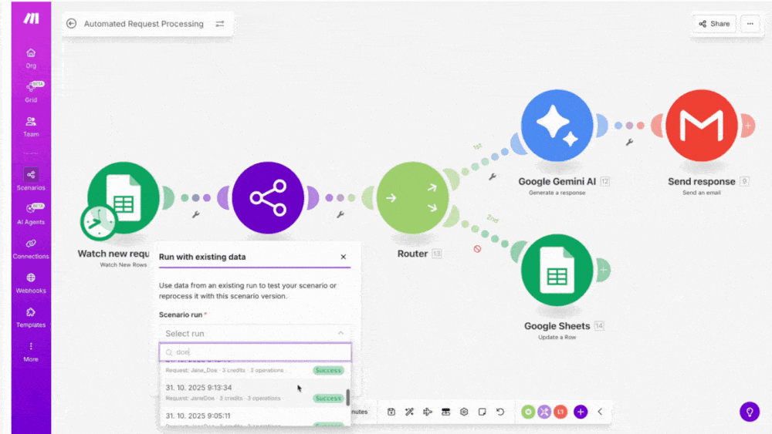772x434 pixels.
Task: Click the Send response label
Action: coord(702,181)
